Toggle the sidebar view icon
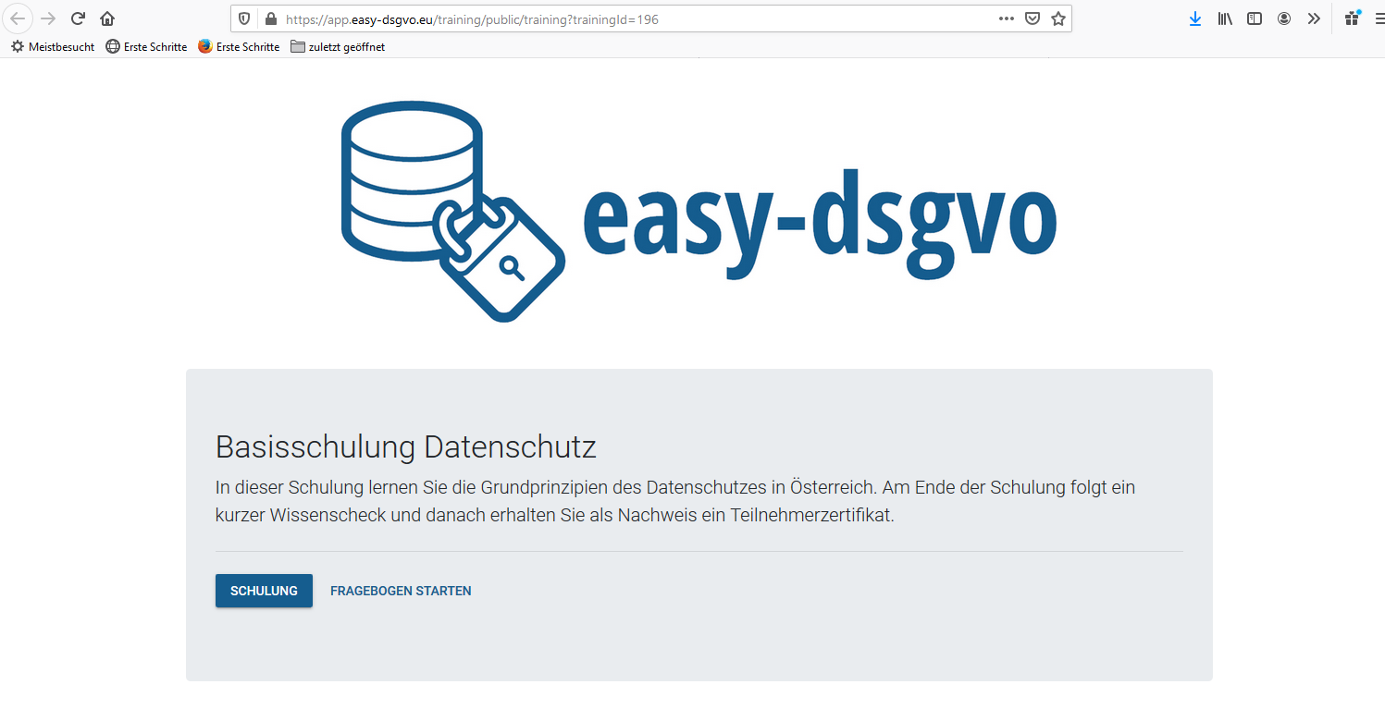The height and width of the screenshot is (709, 1385). click(x=1255, y=18)
